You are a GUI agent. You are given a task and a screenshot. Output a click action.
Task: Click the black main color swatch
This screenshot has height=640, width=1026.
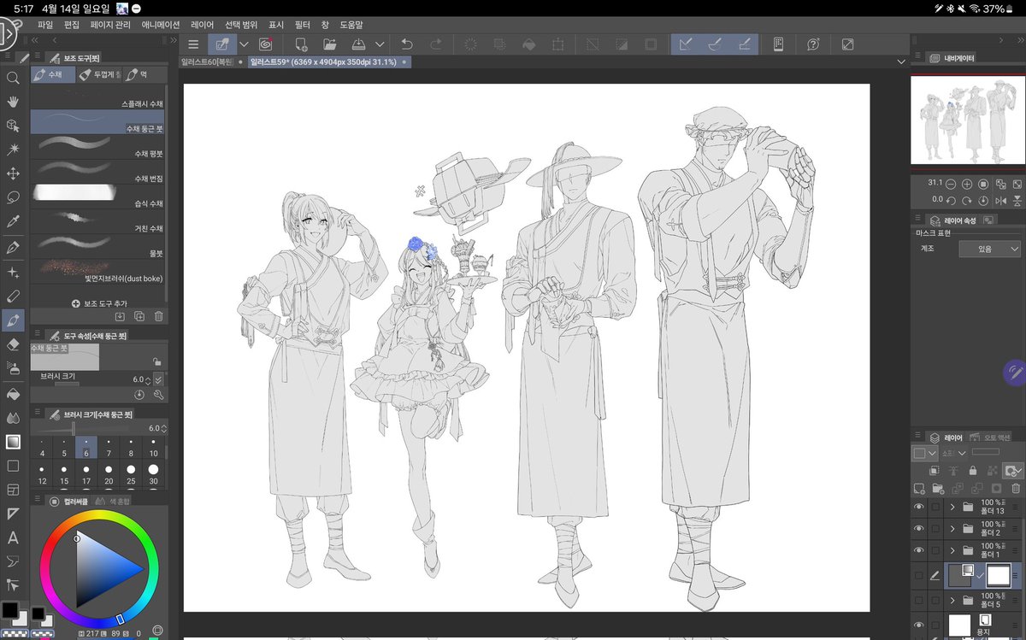point(10,611)
